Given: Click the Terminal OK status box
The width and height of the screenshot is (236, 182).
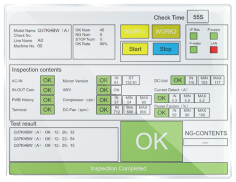Looking at the screenshot, I should click(x=47, y=109).
